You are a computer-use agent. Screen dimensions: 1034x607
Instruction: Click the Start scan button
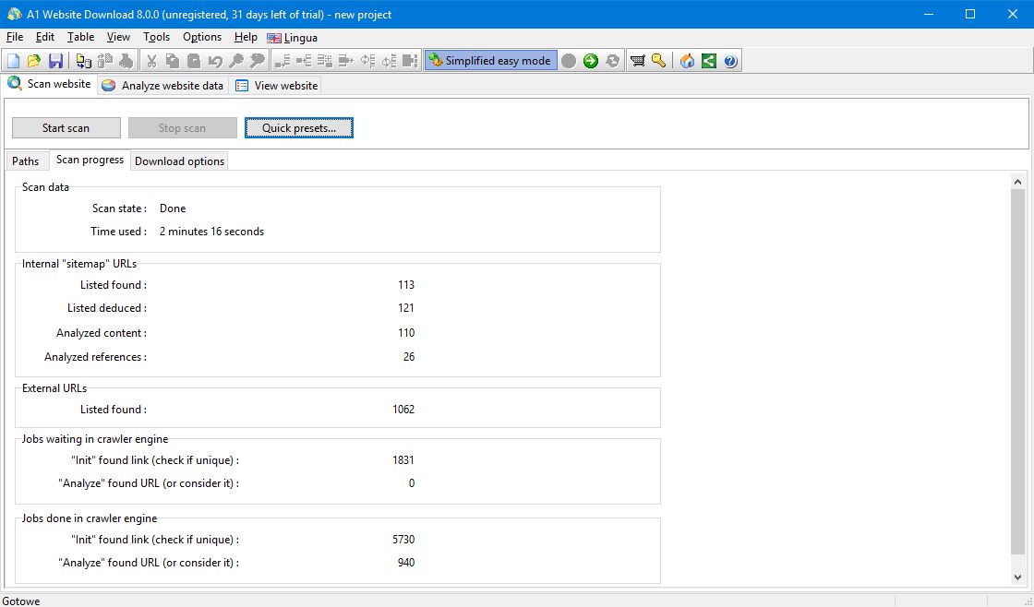[66, 128]
